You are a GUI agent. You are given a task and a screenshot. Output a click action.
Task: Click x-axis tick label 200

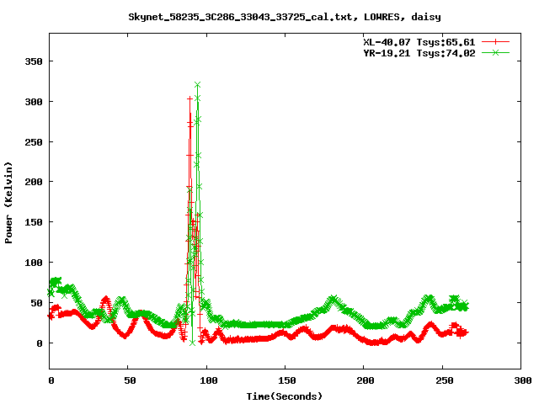[365, 380]
